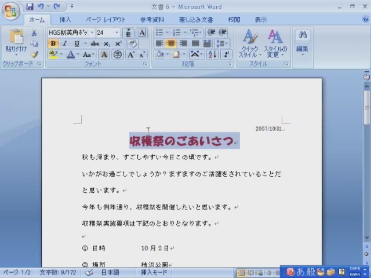
Task: Click the font color swatch 'A'
Action: point(71,54)
